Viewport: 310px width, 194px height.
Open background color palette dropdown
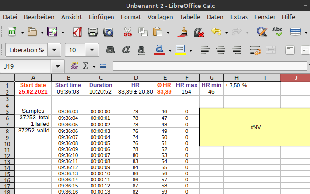(x=190, y=51)
